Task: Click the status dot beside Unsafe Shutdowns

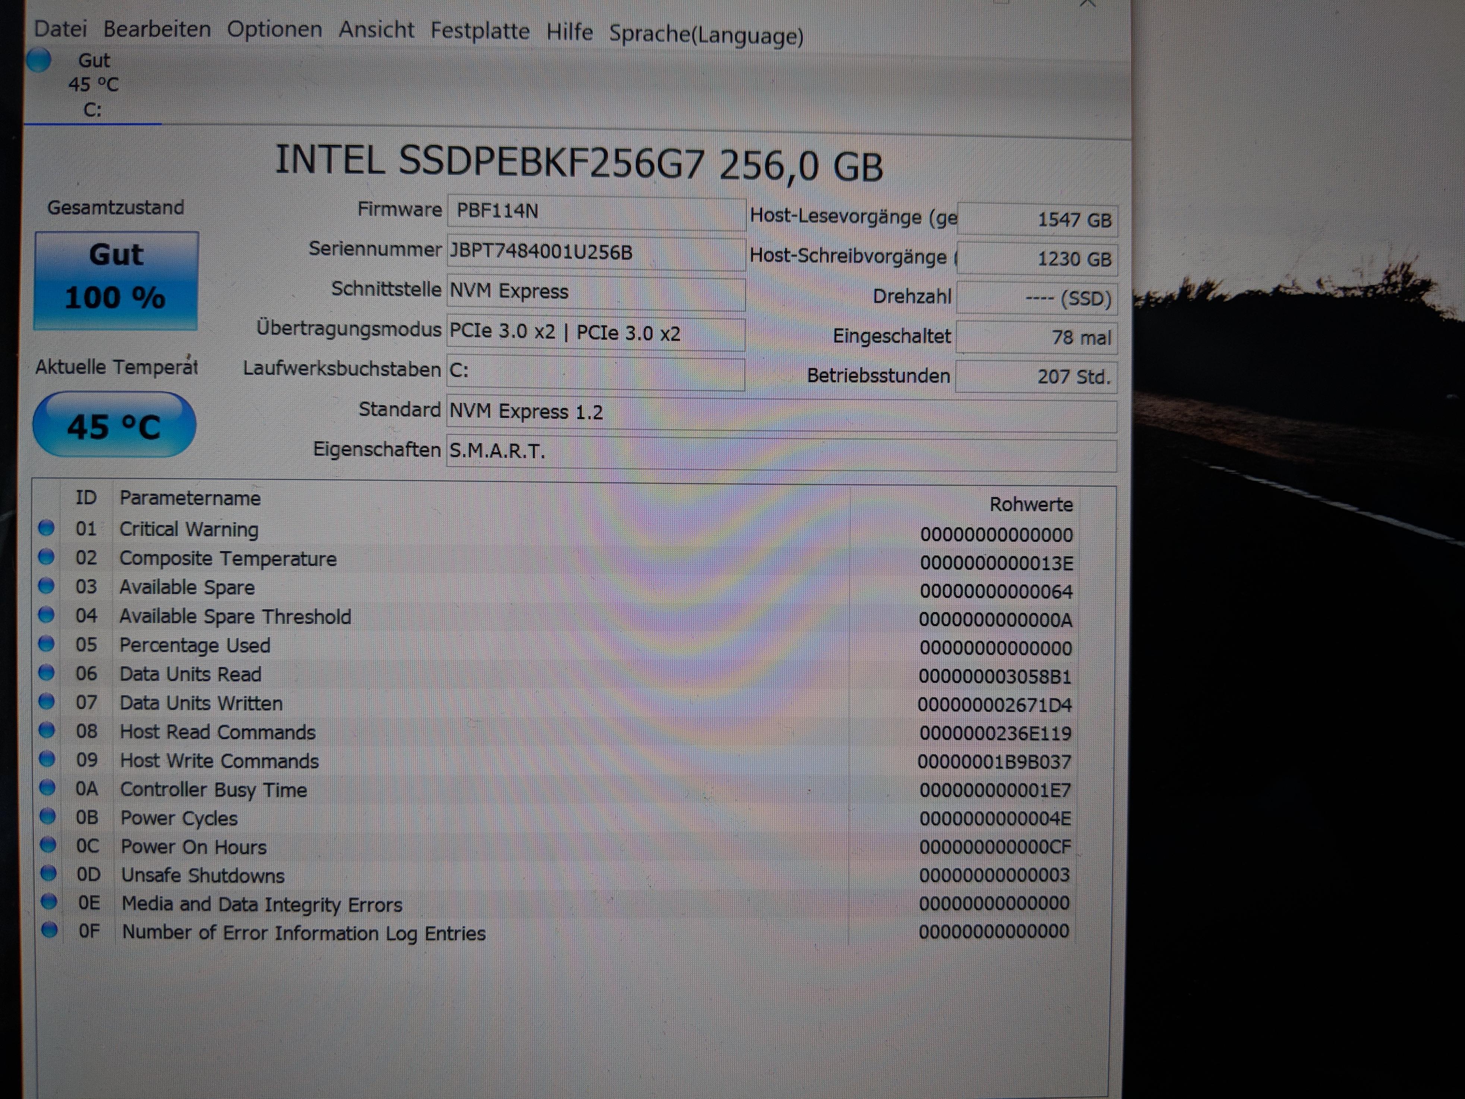Action: (48, 874)
